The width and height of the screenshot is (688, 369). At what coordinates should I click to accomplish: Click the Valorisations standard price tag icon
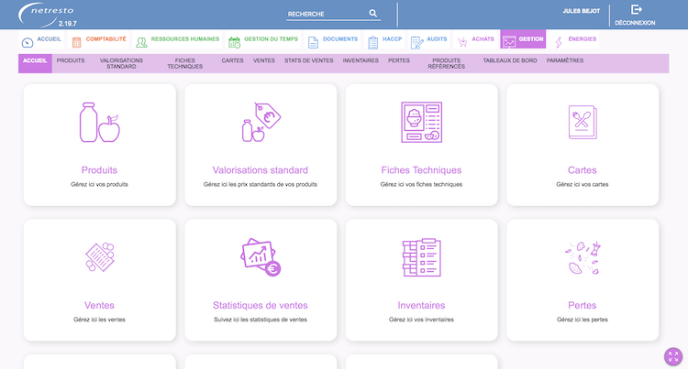click(x=260, y=123)
